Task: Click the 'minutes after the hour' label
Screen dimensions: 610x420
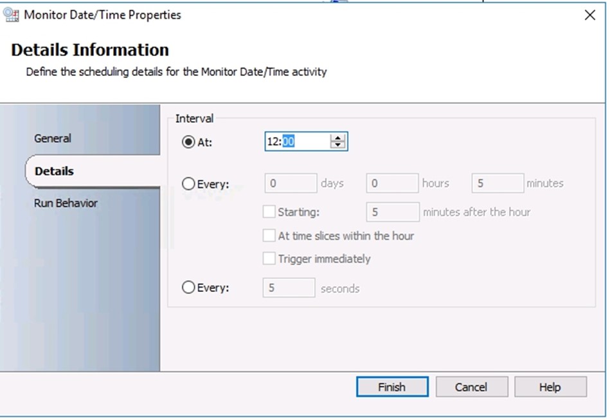Action: pyautogui.click(x=476, y=212)
